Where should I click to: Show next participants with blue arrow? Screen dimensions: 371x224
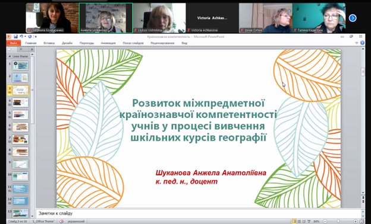(353, 18)
